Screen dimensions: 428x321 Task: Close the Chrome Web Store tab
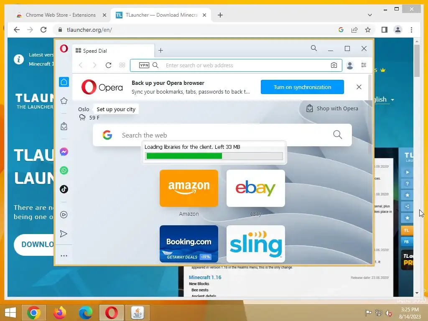[x=104, y=15]
